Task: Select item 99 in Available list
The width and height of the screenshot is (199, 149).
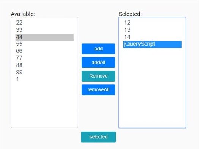Action: coord(44,72)
